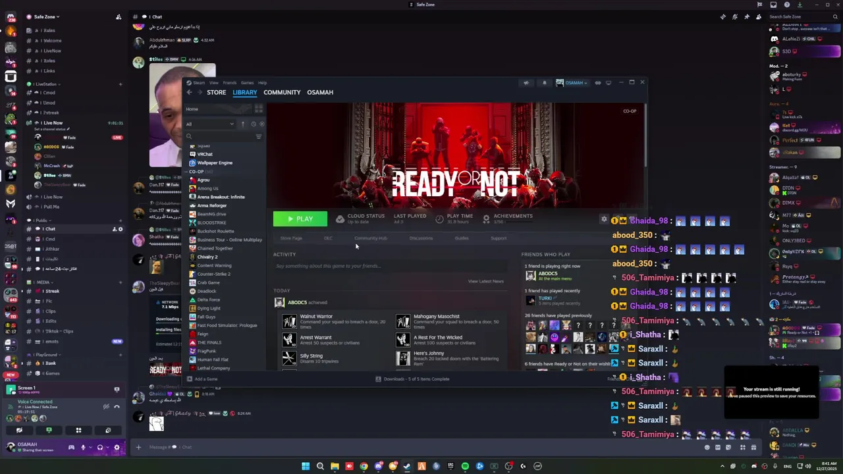
Task: Open the game's Store Page link
Action: 291,238
